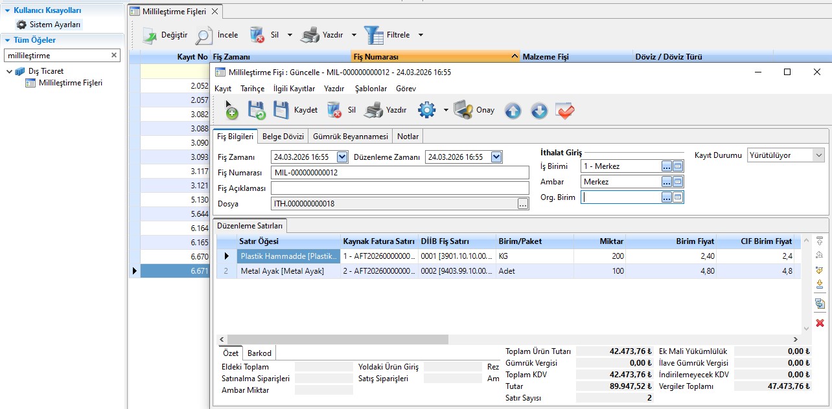832x409 pixels.
Task: Click the horizontal scrollbar of the rows grid
Action: [337, 339]
